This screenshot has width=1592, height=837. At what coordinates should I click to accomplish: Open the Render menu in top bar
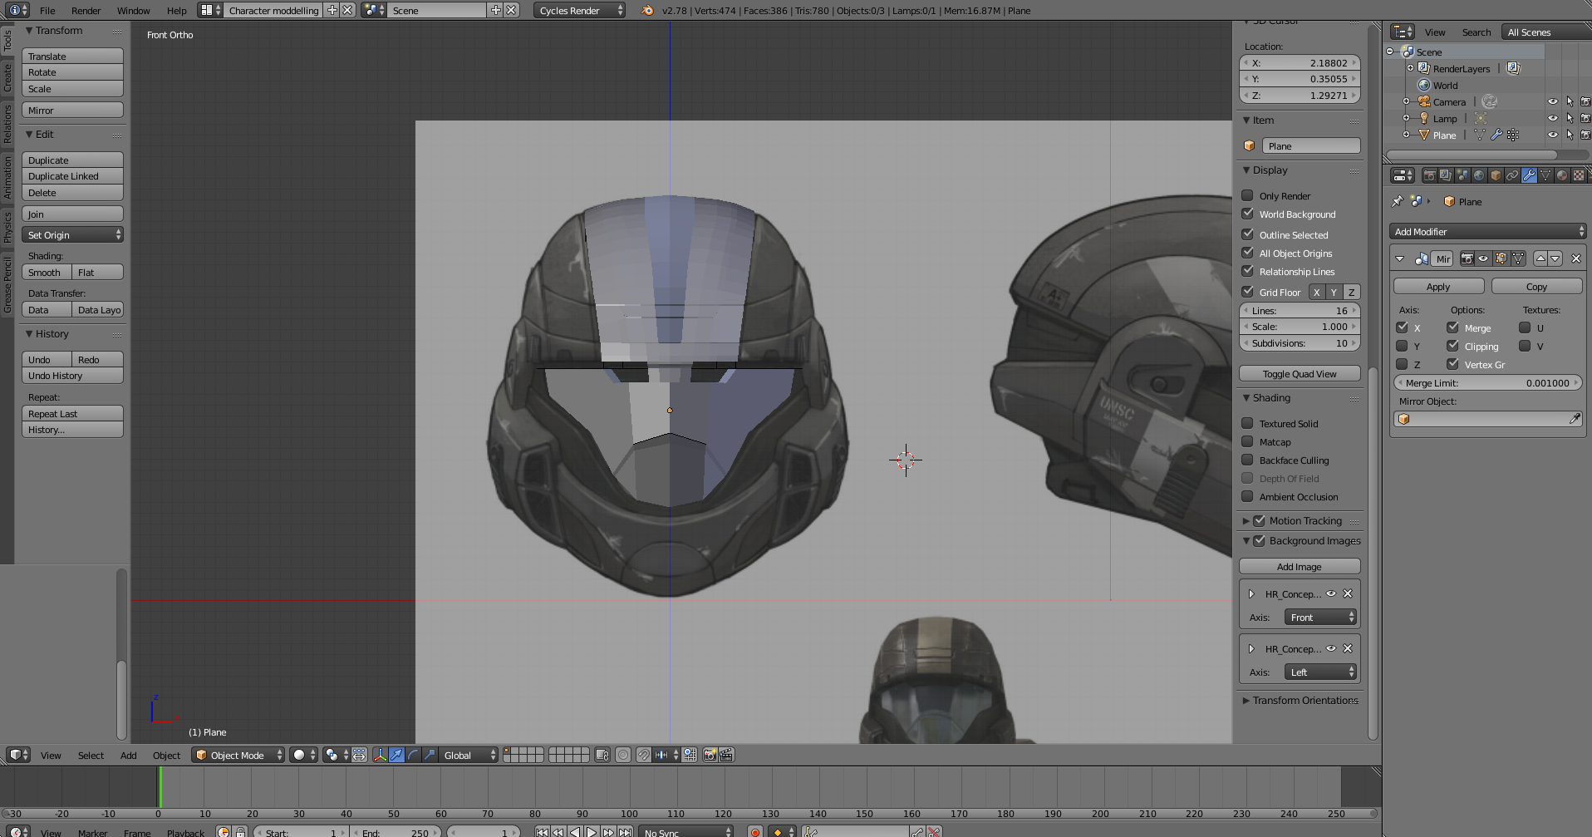[x=86, y=10]
